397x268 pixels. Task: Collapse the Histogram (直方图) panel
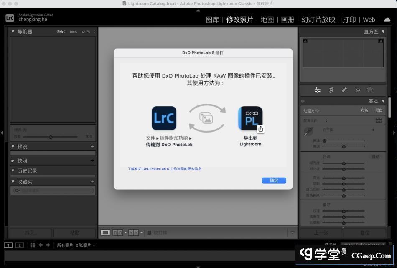[383, 32]
